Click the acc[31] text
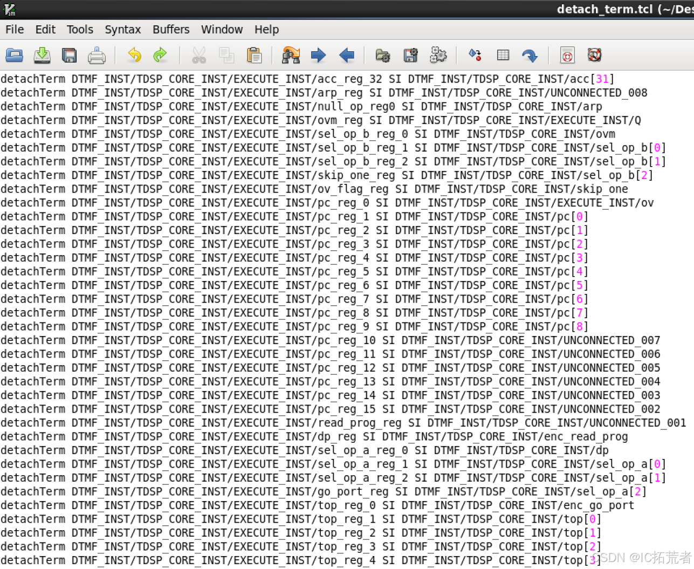This screenshot has width=694, height=569. [592, 79]
